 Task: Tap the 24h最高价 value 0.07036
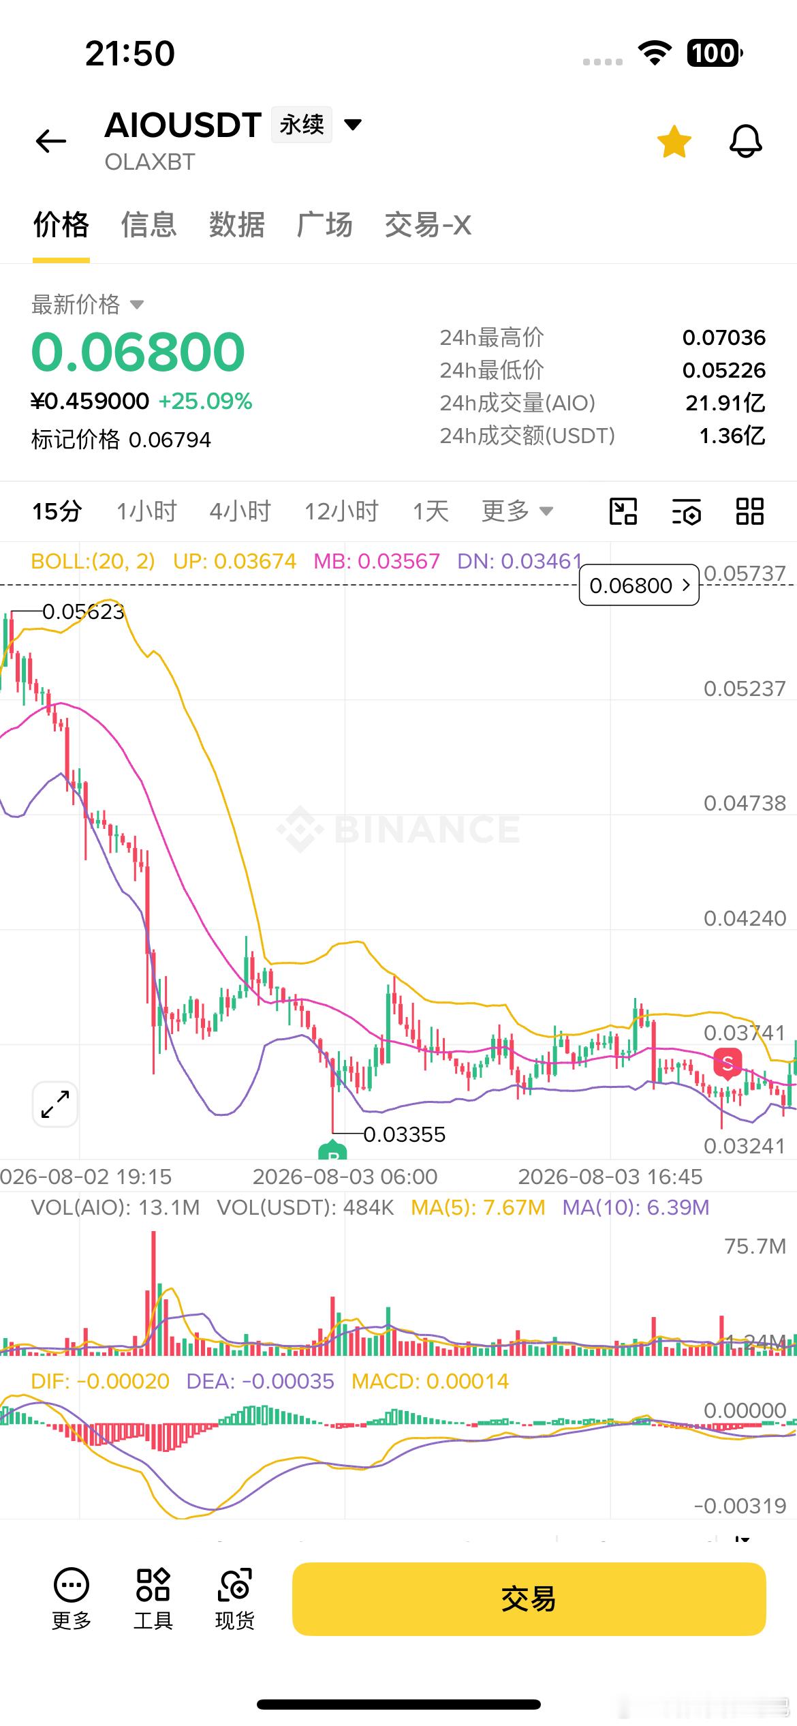[724, 337]
